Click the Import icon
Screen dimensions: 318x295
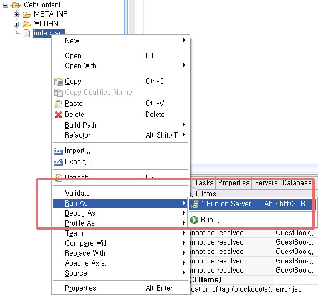click(x=58, y=151)
